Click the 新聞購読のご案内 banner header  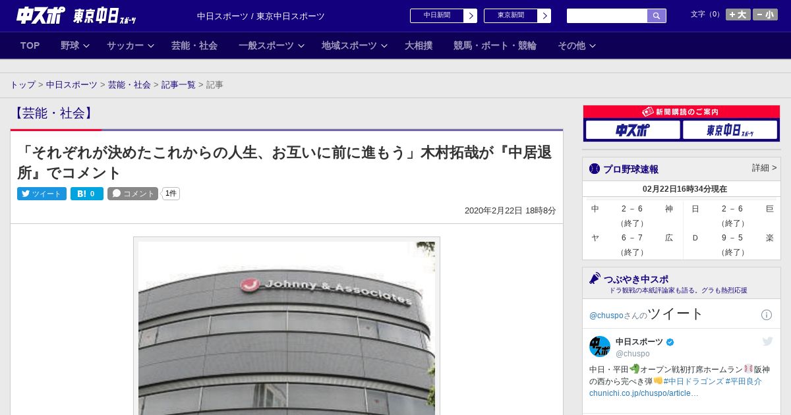pyautogui.click(x=682, y=112)
